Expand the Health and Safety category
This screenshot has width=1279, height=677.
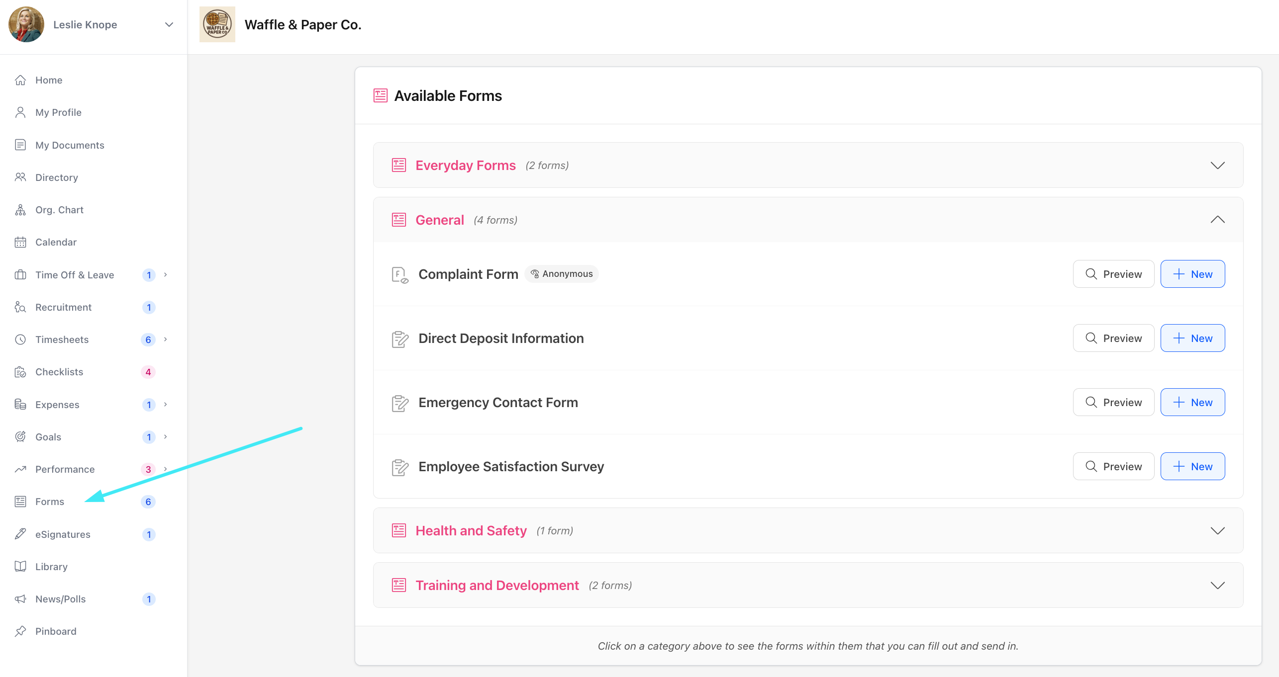point(1217,531)
